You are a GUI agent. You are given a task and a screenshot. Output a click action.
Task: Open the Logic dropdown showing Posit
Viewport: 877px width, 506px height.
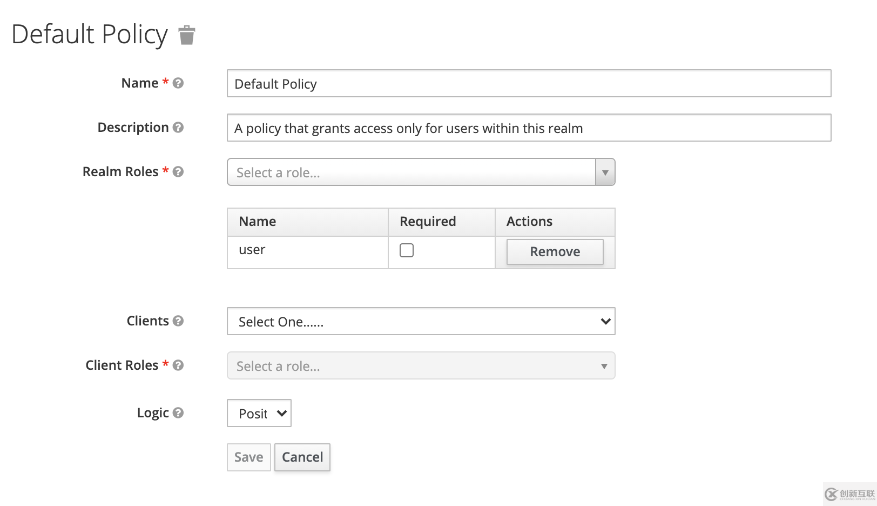tap(259, 414)
